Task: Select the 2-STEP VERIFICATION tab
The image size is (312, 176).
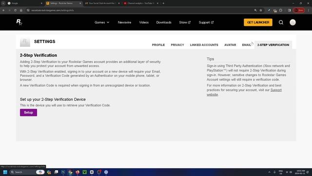Action: pos(273,45)
